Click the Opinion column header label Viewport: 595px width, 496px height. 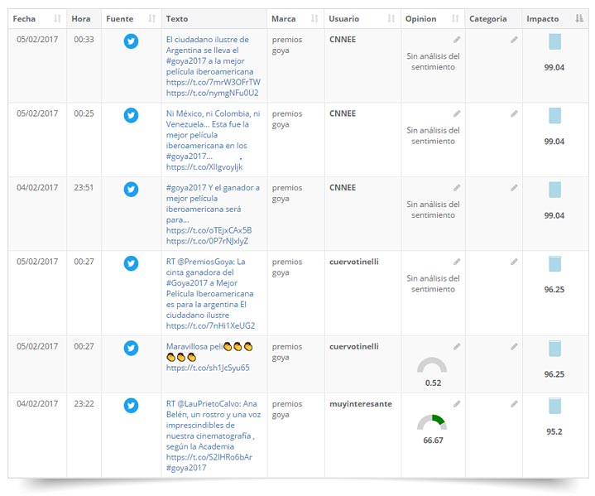[421, 18]
